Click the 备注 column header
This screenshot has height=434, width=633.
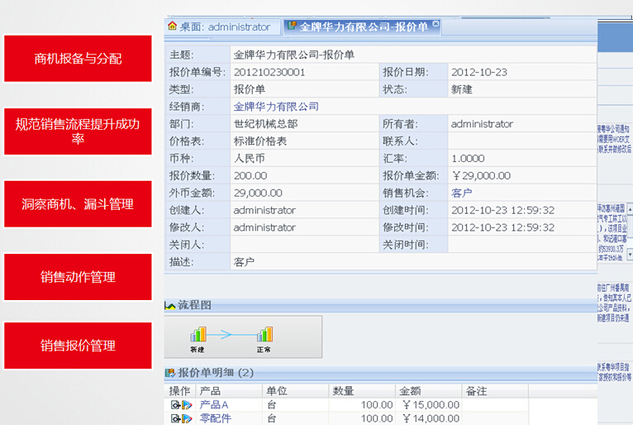click(495, 391)
